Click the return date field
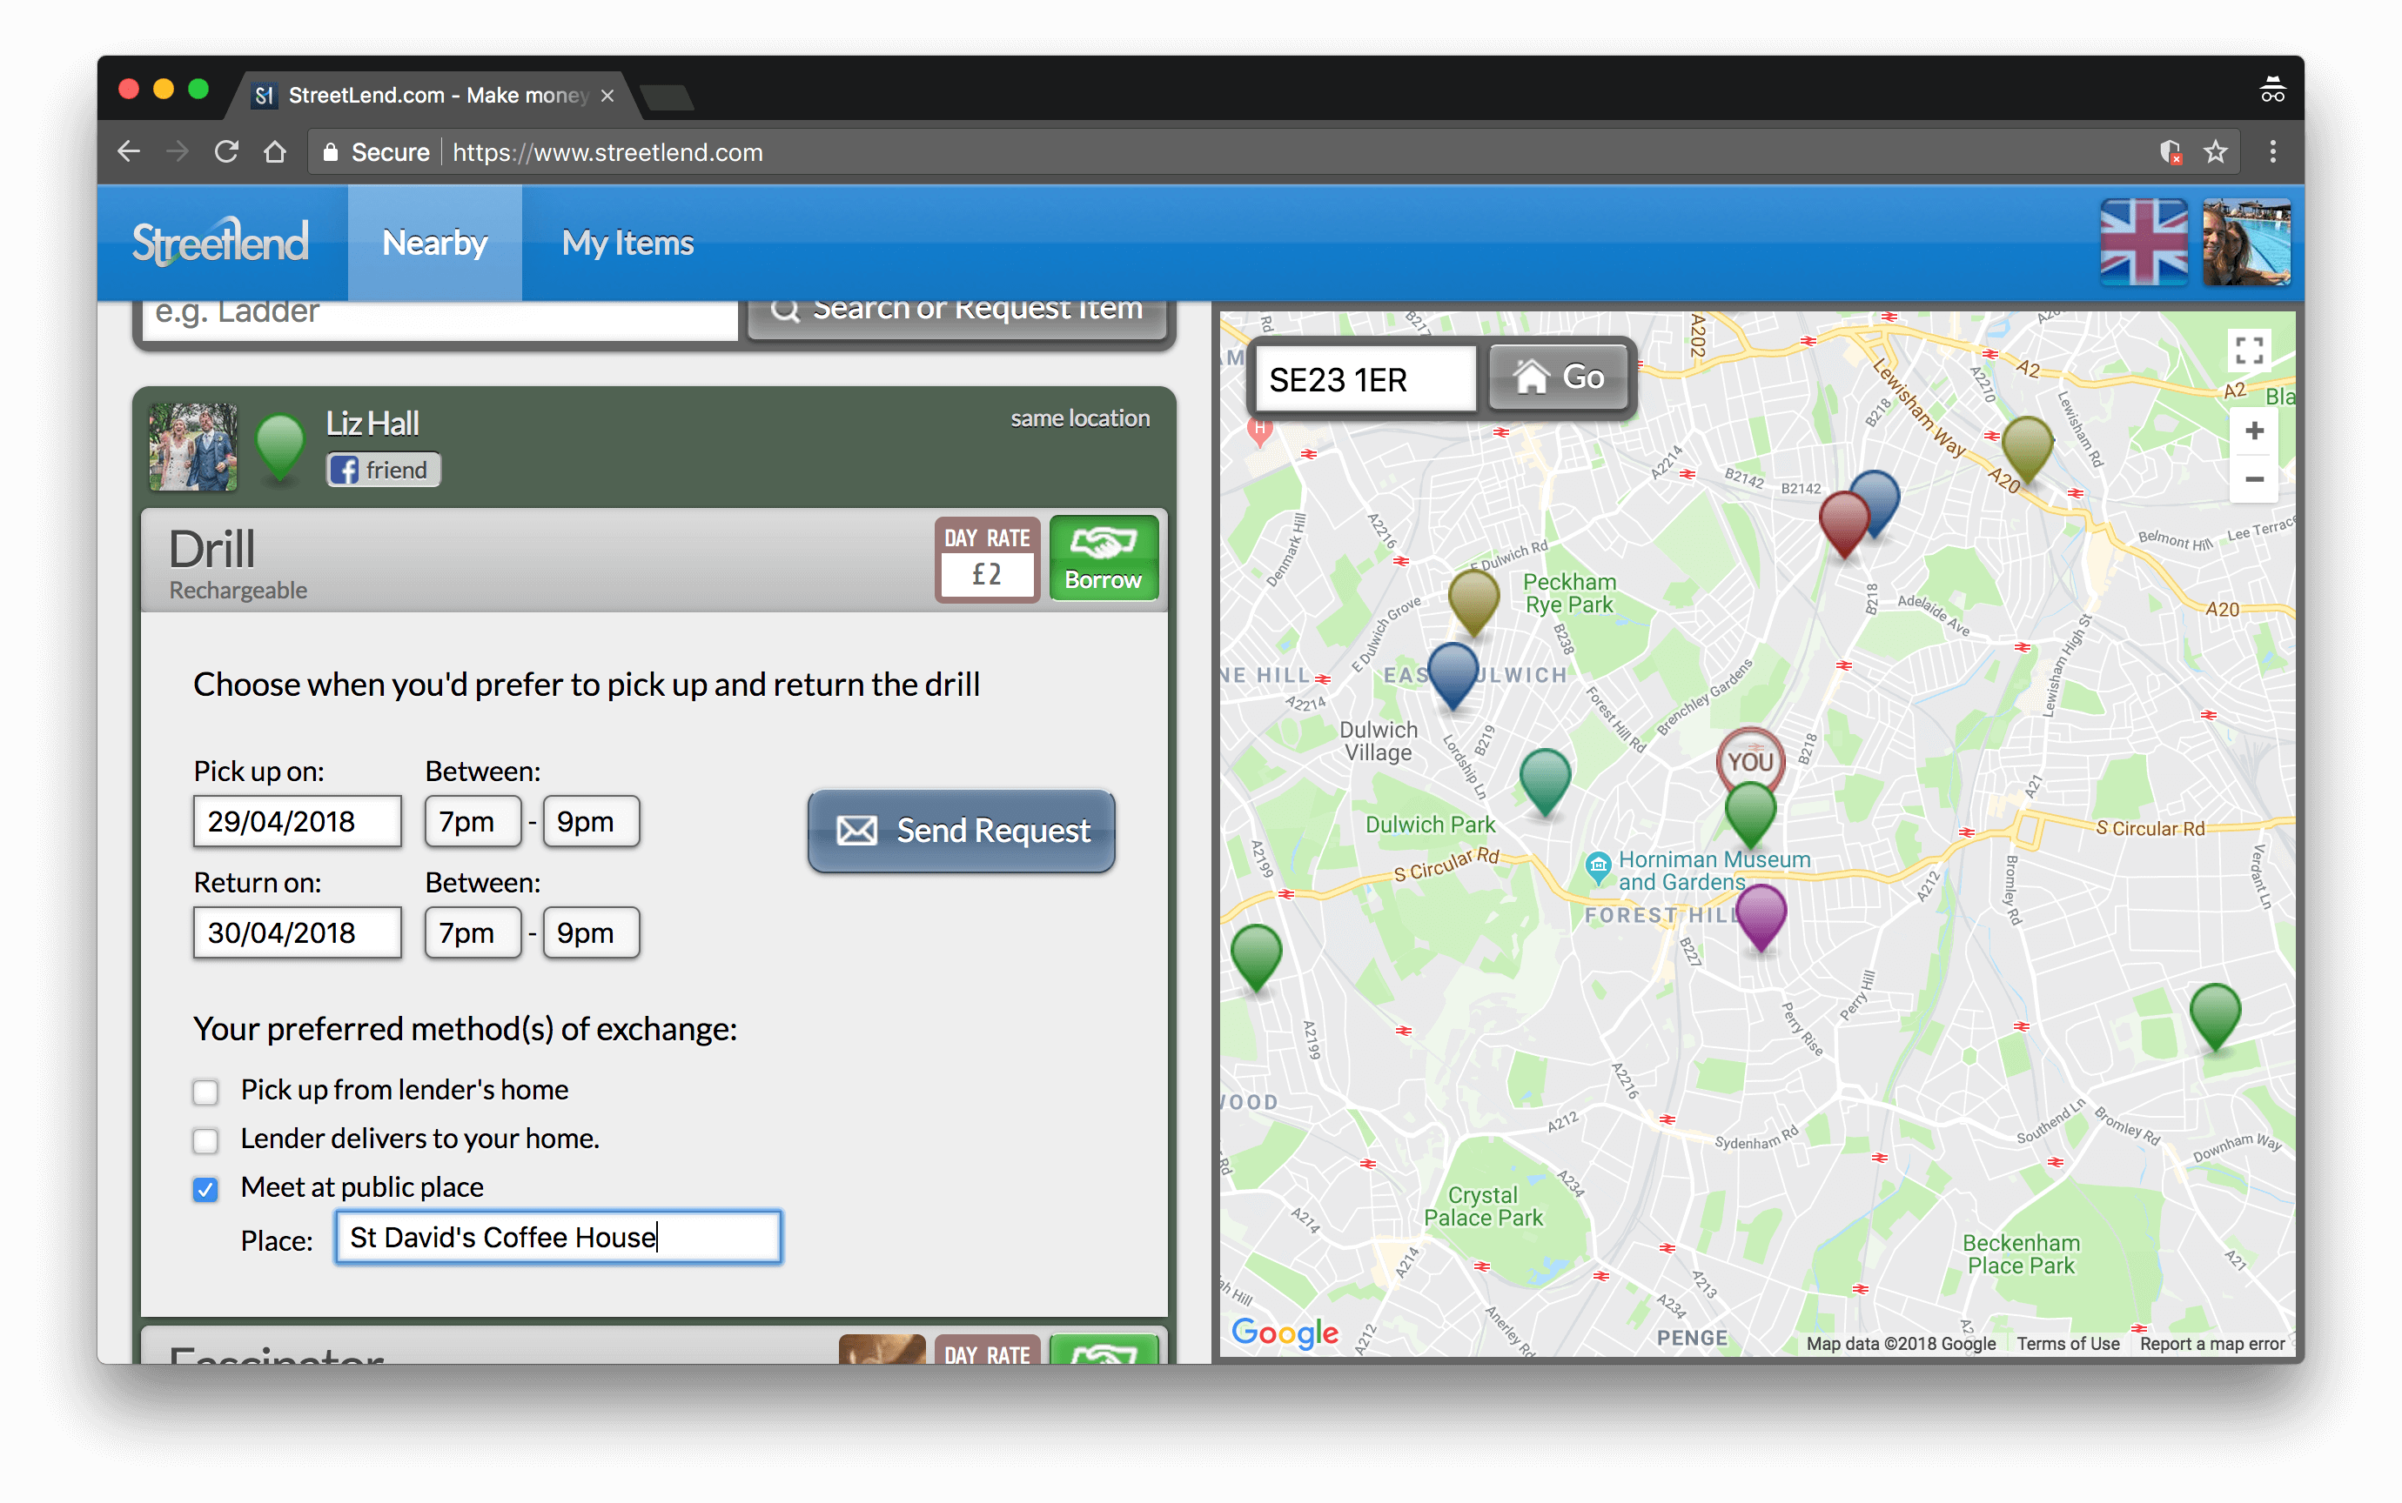The image size is (2402, 1503). [298, 933]
